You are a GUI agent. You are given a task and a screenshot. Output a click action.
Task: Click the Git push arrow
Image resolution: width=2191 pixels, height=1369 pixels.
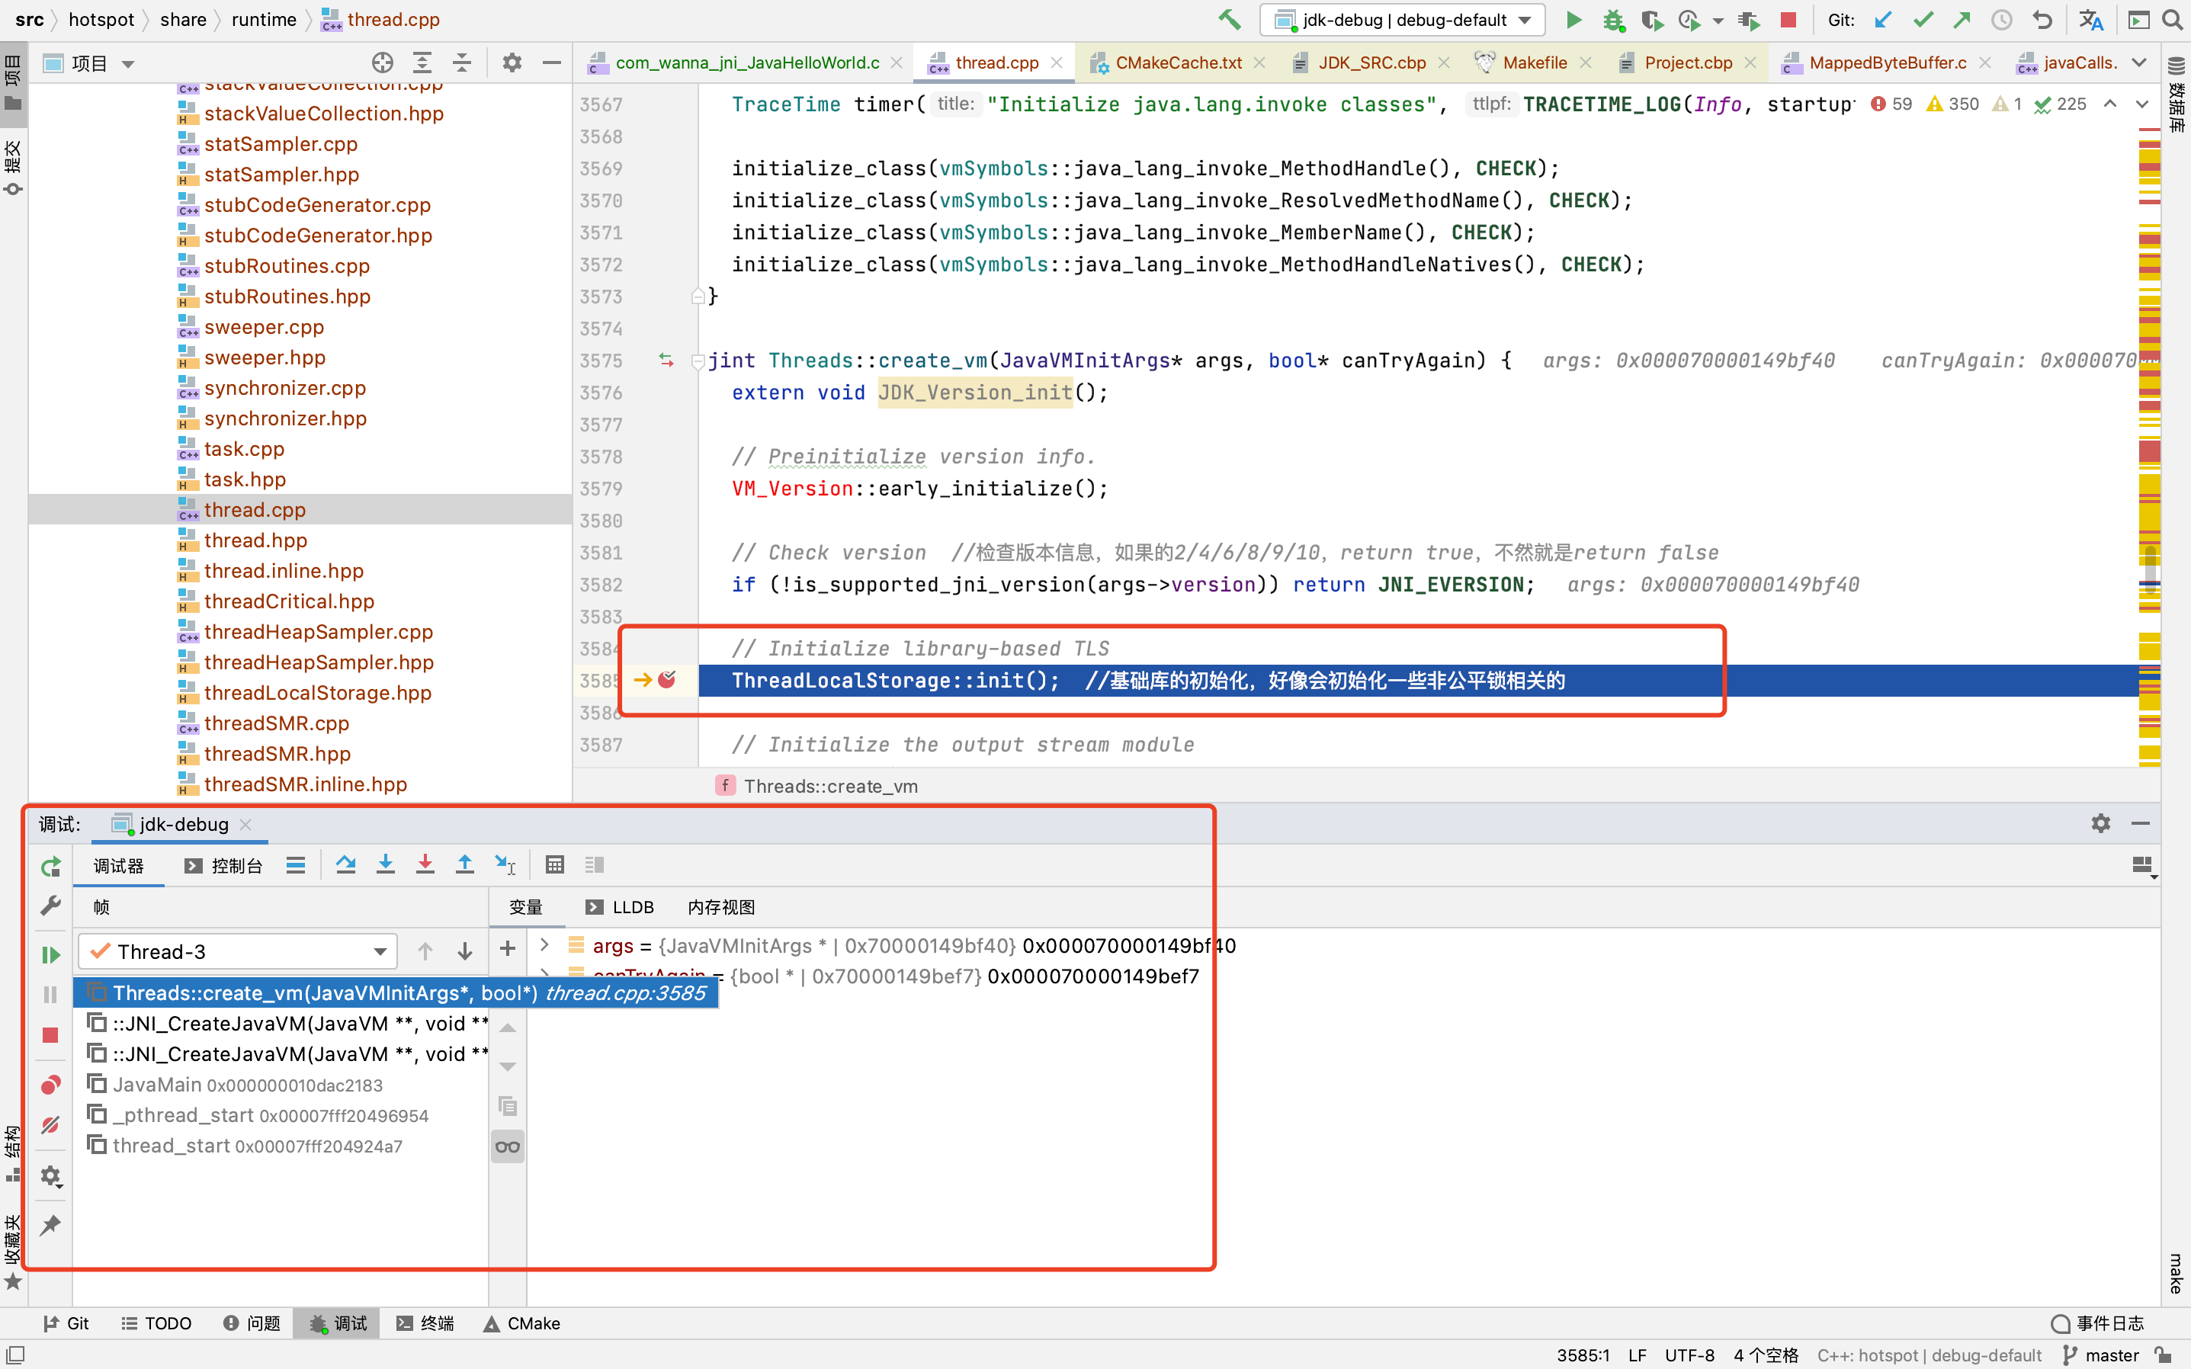pos(1962,19)
